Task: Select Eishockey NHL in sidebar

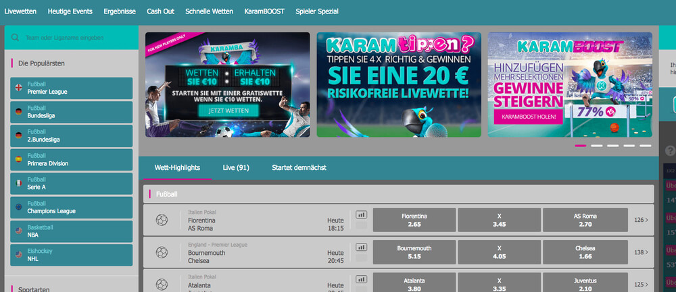Action: [72, 255]
